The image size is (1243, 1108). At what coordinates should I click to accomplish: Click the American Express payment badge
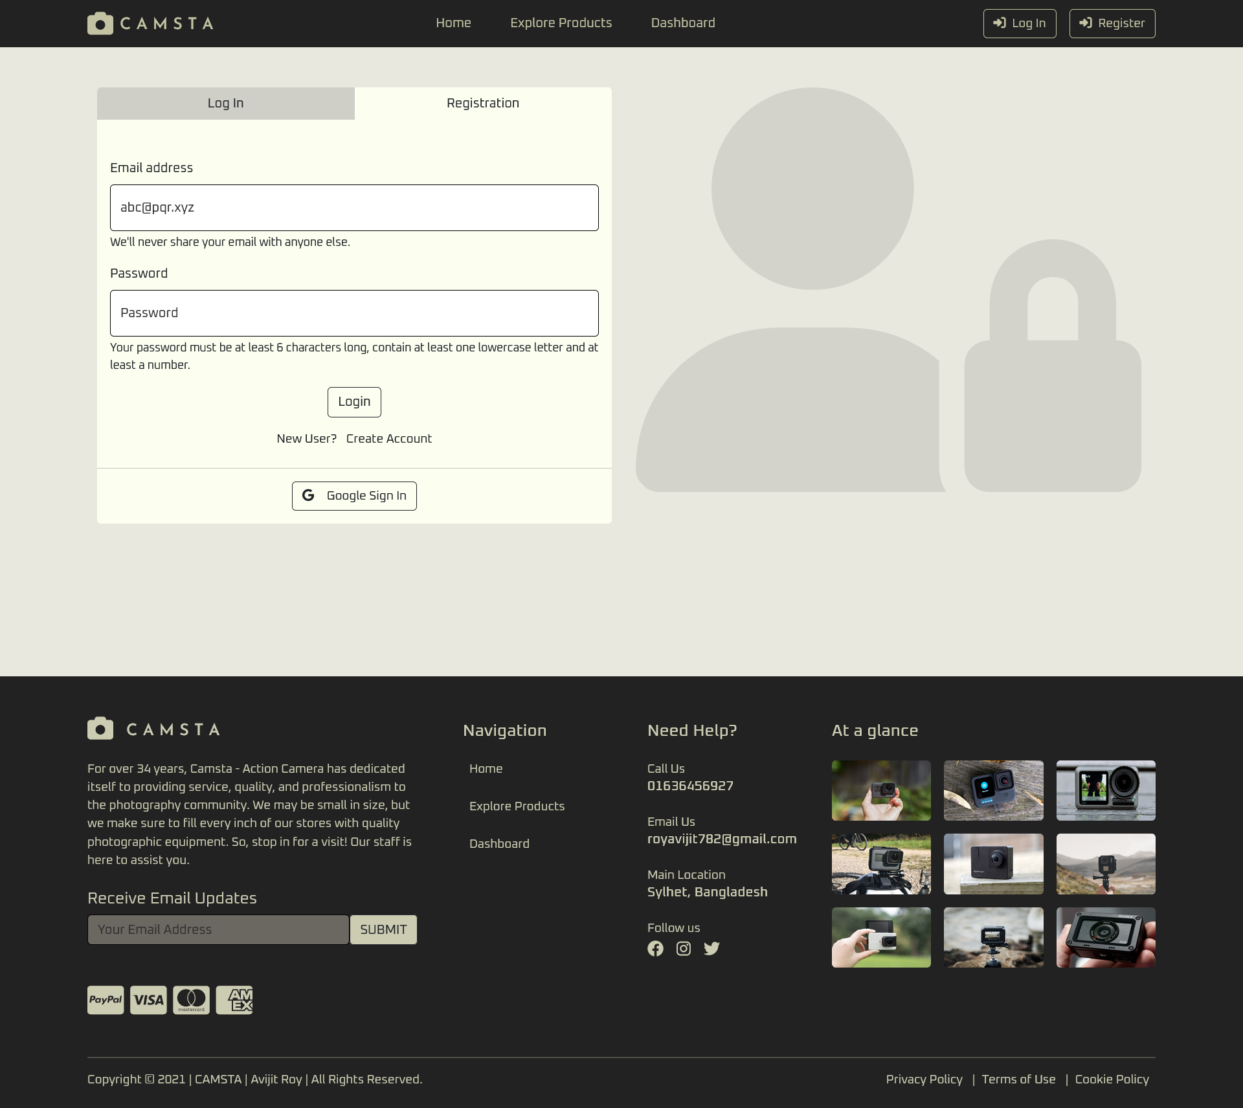[234, 1001]
